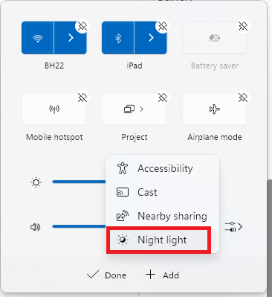The width and height of the screenshot is (272, 297).
Task: Click unpin icon on Battery saver
Action: [243, 26]
